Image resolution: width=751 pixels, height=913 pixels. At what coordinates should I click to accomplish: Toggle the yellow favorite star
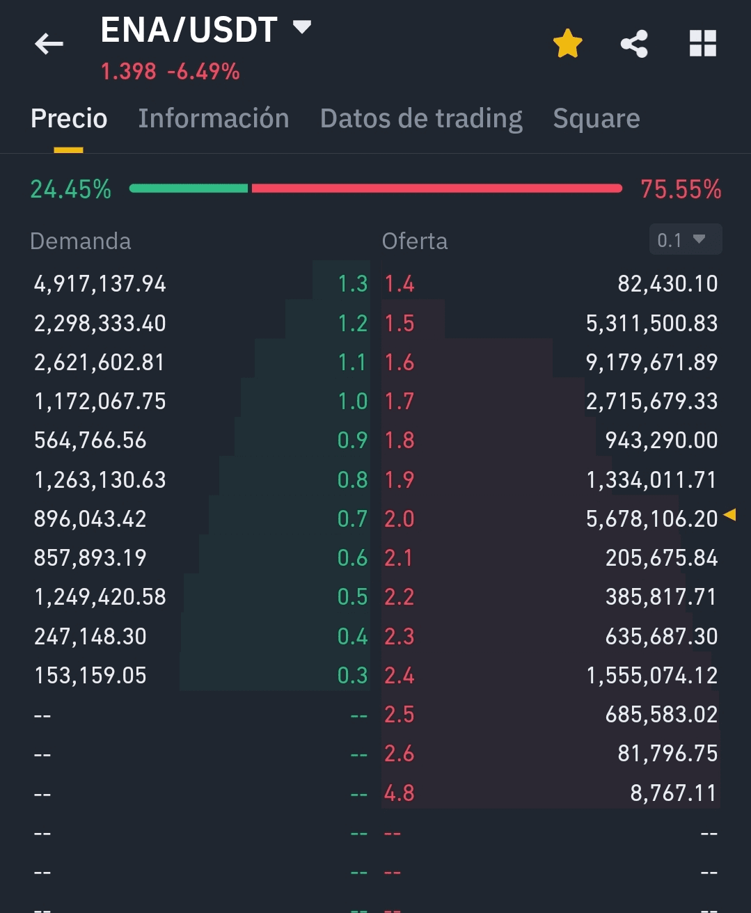567,44
